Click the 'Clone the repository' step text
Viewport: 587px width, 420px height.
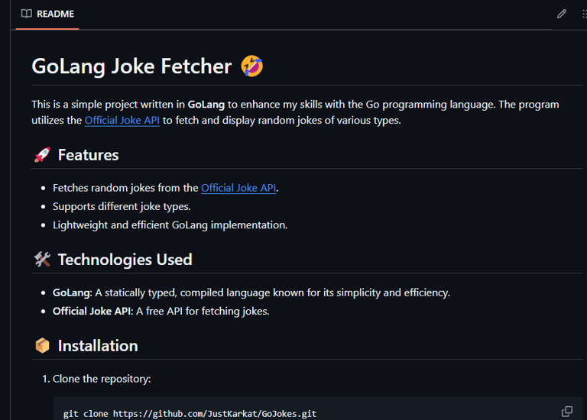[103, 379]
